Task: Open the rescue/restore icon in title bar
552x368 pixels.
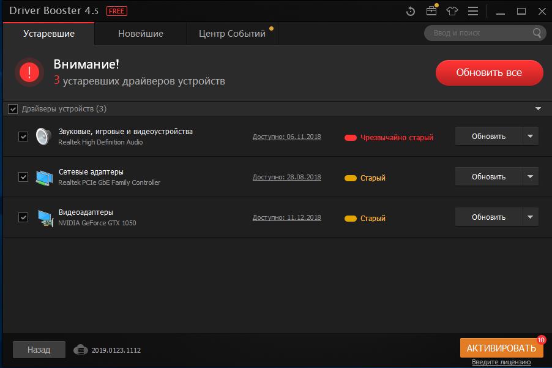Action: pyautogui.click(x=411, y=11)
